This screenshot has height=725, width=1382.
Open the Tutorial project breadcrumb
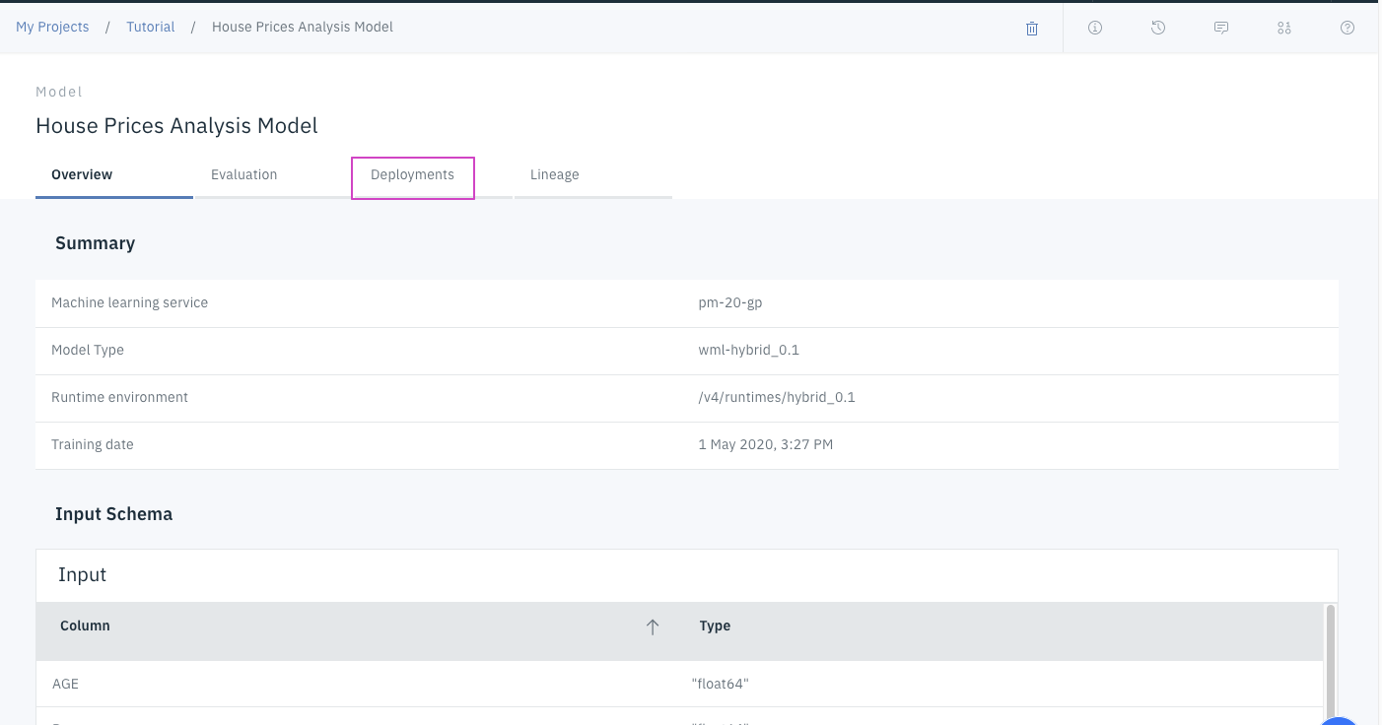(x=151, y=27)
